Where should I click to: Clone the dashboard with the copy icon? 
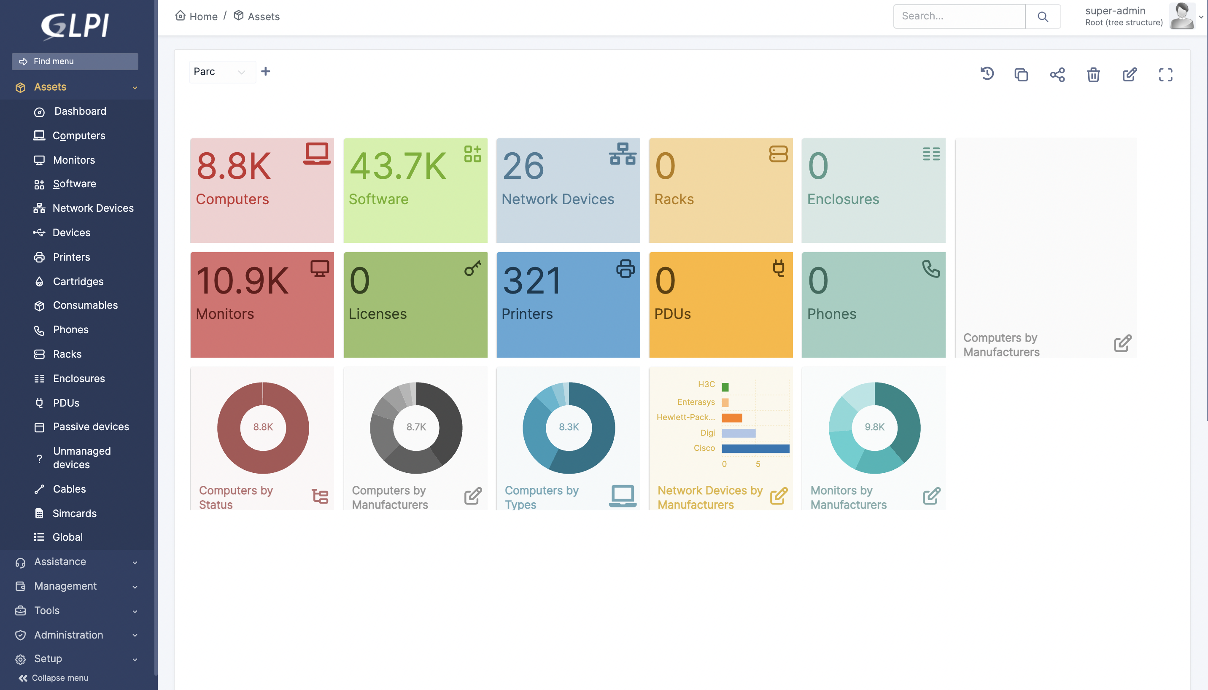pos(1021,74)
